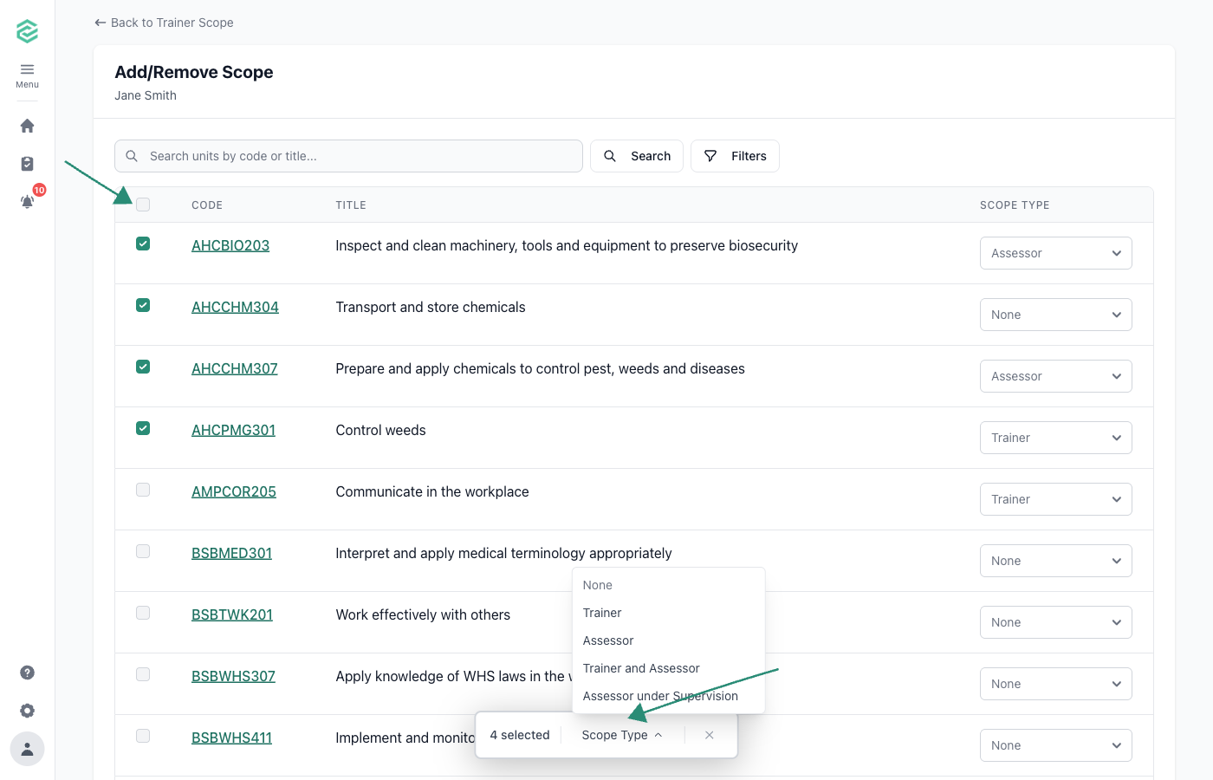Open the user profile avatar icon

(x=27, y=749)
